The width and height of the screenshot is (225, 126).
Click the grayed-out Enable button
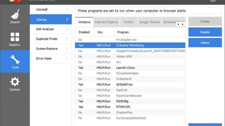pyautogui.click(x=205, y=21)
